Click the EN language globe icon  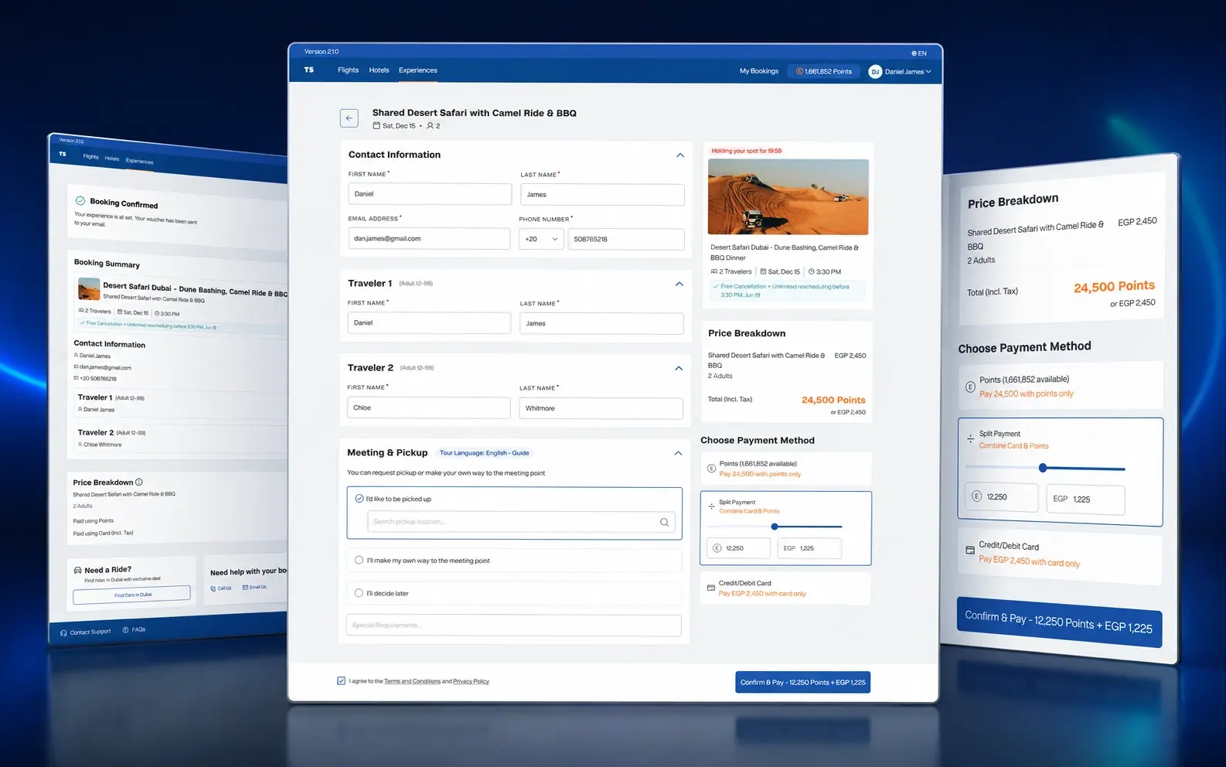coord(914,53)
